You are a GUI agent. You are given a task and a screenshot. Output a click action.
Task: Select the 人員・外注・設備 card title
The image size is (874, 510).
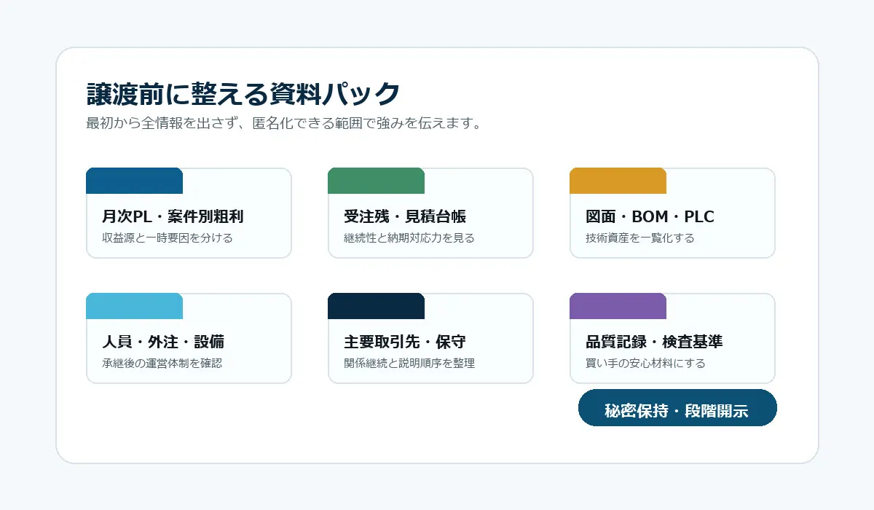pyautogui.click(x=163, y=342)
